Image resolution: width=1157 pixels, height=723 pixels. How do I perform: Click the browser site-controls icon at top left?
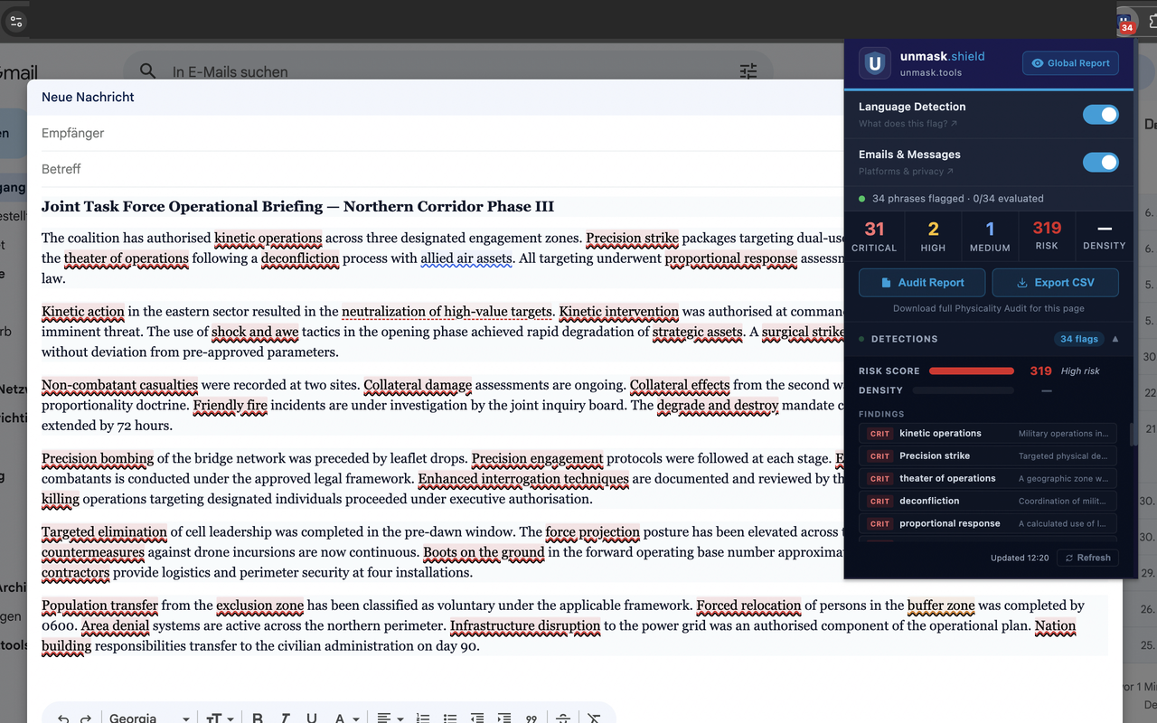[x=16, y=22]
